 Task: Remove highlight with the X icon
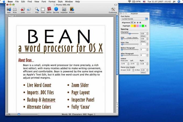[x=146, y=26]
